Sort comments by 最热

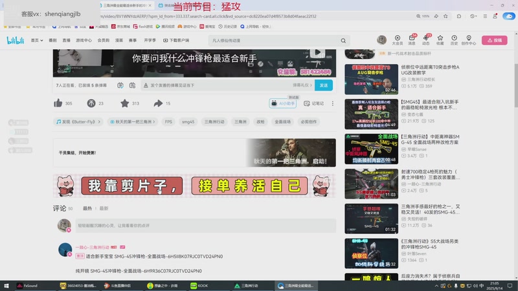(x=87, y=208)
